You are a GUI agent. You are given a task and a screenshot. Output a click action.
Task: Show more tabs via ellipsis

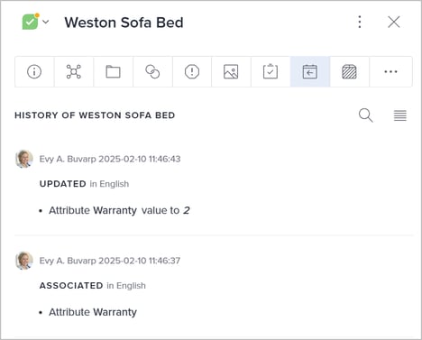point(390,72)
